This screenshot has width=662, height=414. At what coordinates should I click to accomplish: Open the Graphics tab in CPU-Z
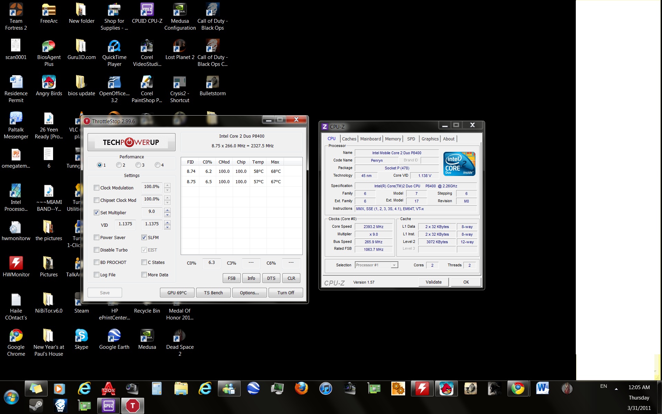point(430,139)
